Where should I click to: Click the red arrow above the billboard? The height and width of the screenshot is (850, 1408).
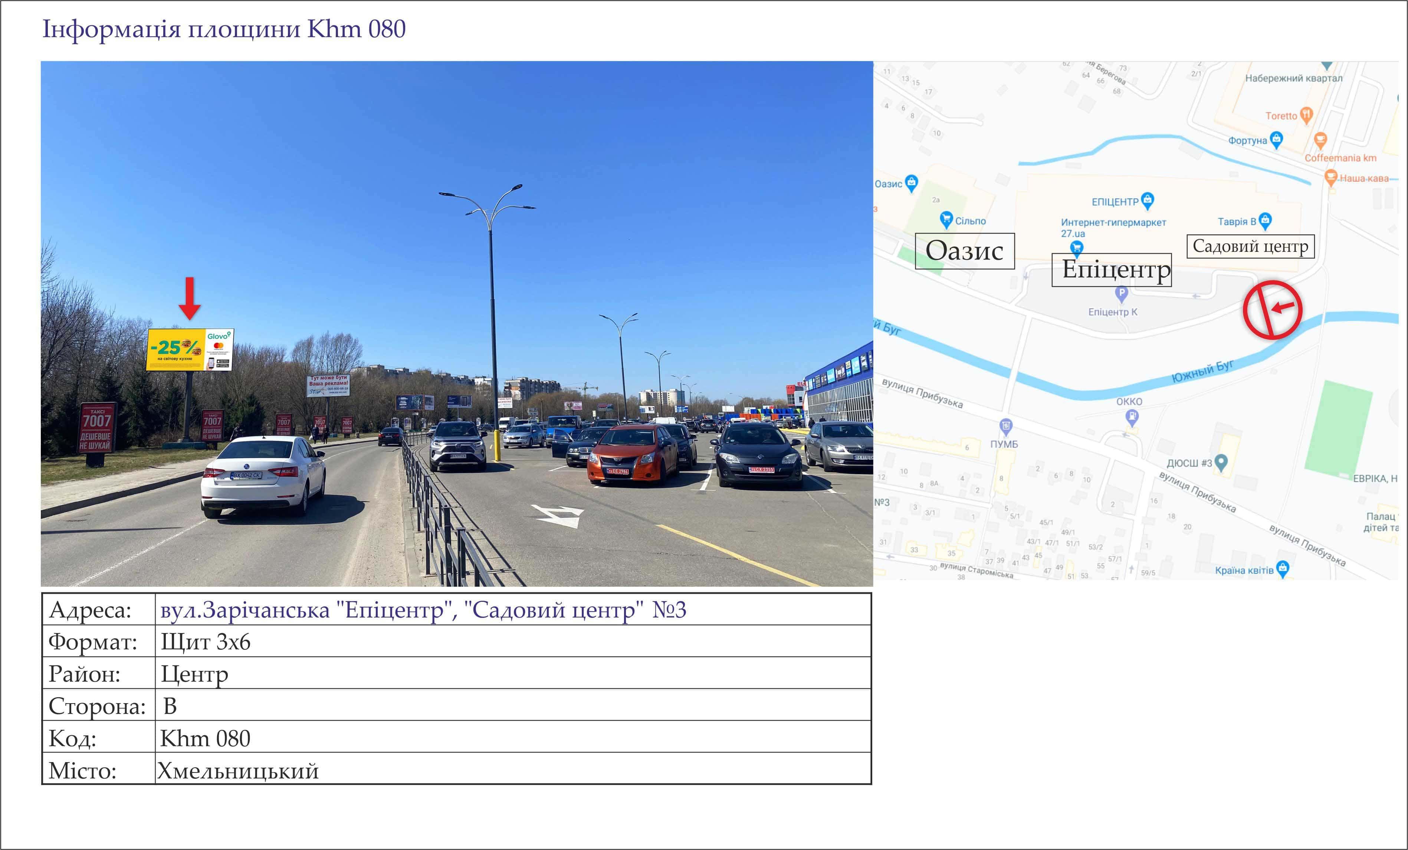pyautogui.click(x=190, y=298)
